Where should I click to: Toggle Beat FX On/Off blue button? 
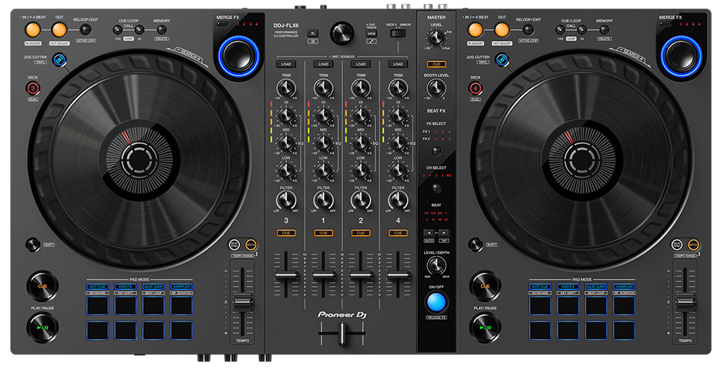tap(436, 301)
